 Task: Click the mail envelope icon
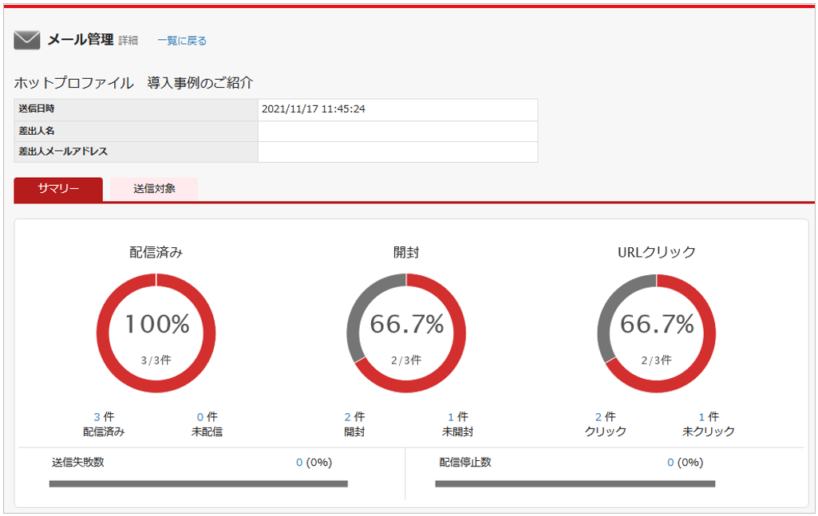pos(27,40)
